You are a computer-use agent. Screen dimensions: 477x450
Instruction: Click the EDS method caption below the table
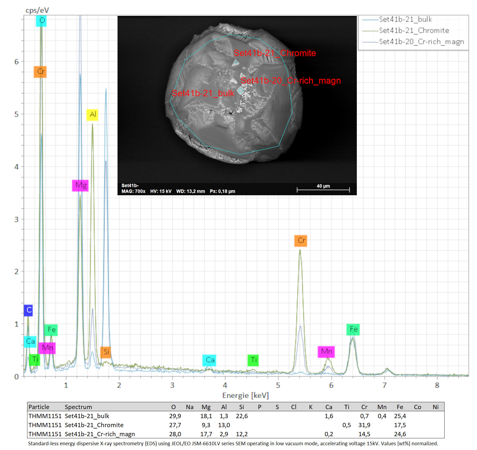[x=233, y=443]
